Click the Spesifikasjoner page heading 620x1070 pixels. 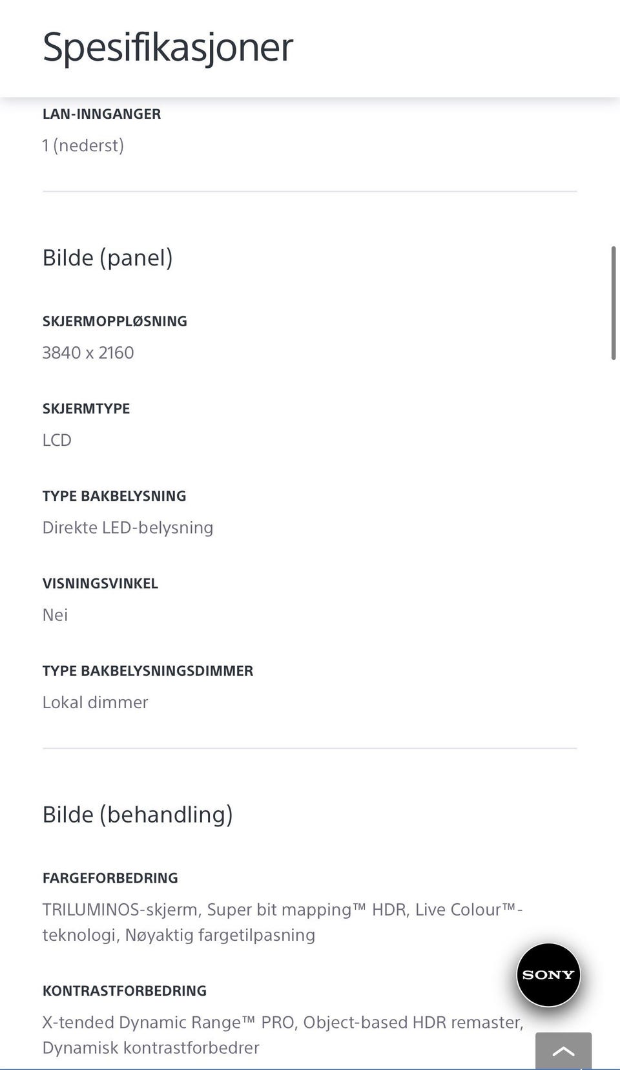click(x=167, y=47)
